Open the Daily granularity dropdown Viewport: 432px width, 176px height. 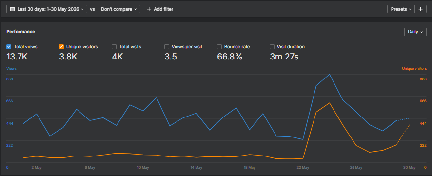pyautogui.click(x=415, y=32)
